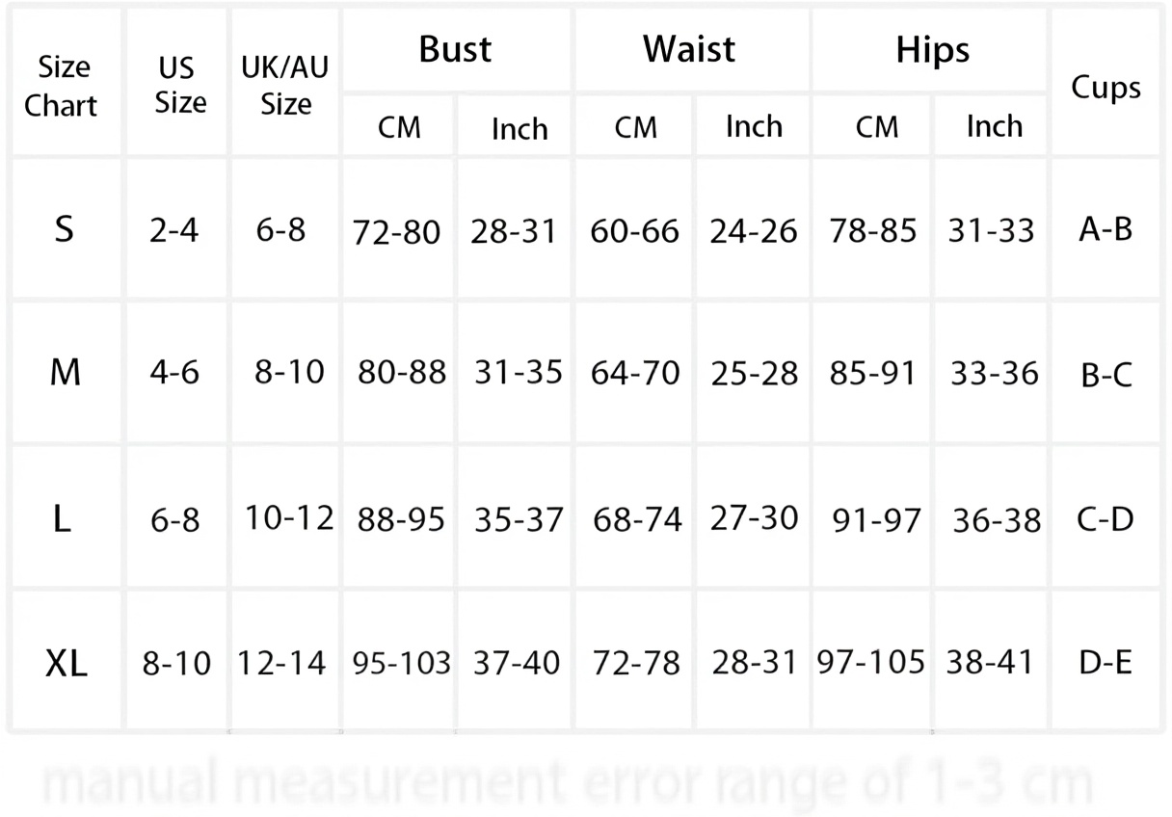Image resolution: width=1172 pixels, height=817 pixels.
Task: Click the M size row label
Action: 65,373
